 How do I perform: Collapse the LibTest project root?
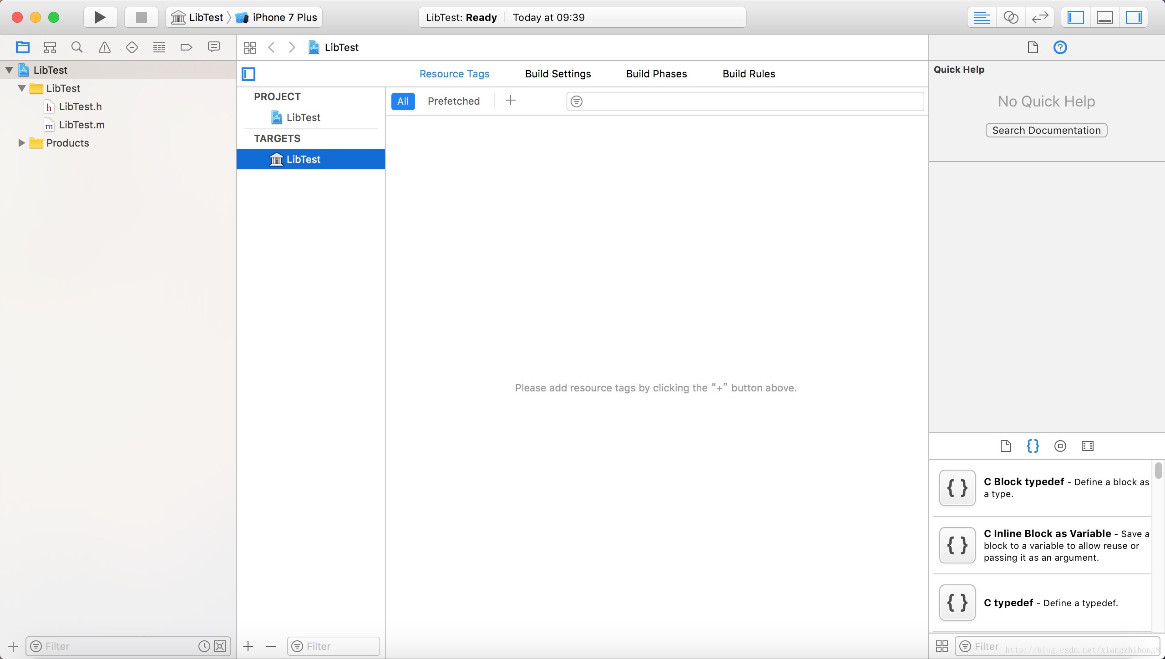[x=9, y=70]
